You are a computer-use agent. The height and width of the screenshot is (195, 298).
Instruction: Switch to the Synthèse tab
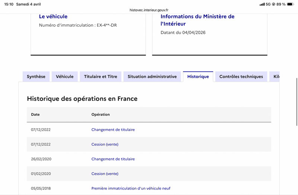coord(36,77)
